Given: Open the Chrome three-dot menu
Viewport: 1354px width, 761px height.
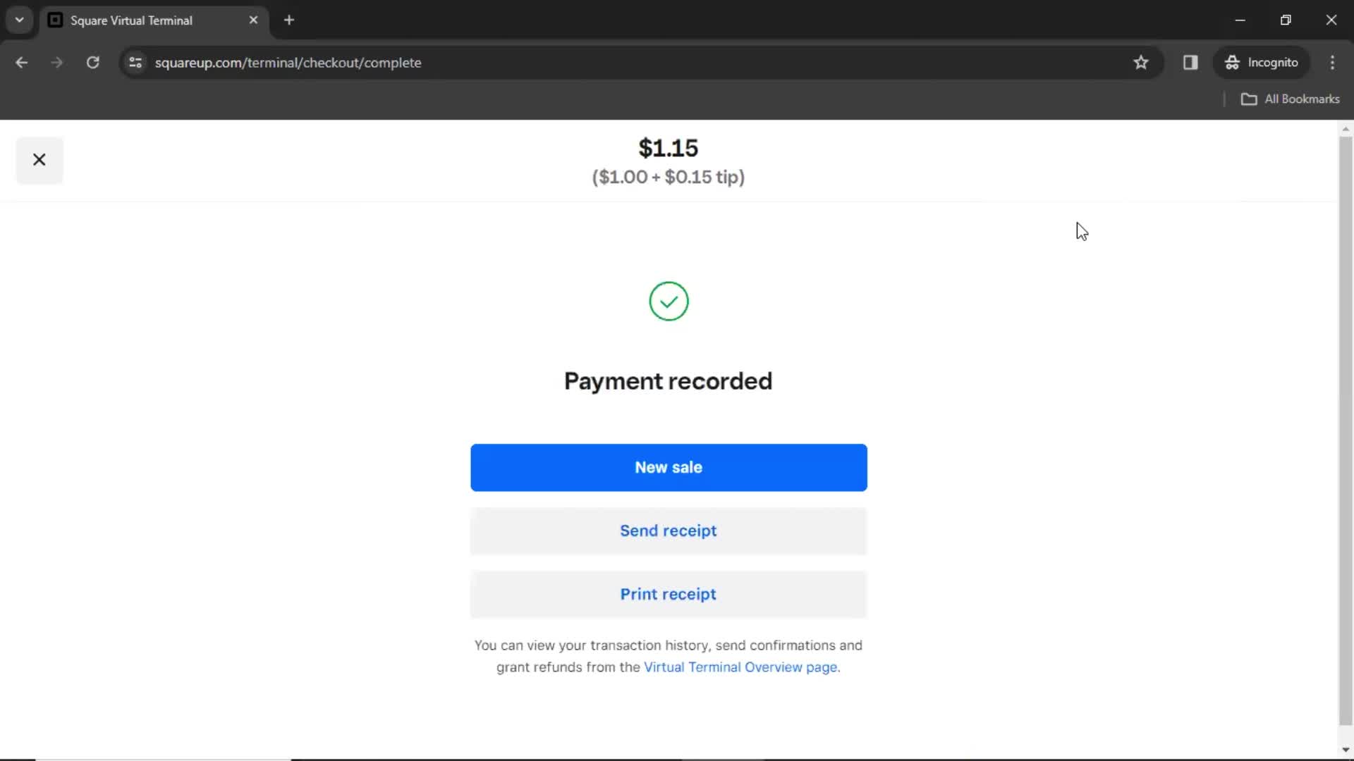Looking at the screenshot, I should (1332, 63).
